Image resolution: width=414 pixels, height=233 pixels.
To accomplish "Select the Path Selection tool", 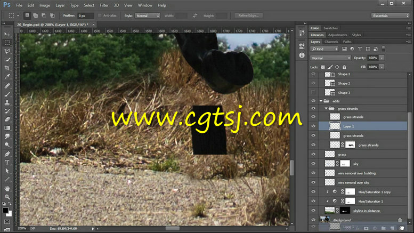I will [7, 171].
